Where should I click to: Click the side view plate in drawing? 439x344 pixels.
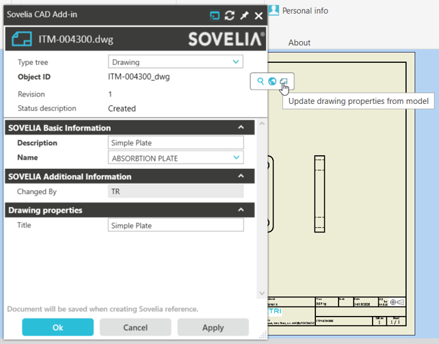319,194
